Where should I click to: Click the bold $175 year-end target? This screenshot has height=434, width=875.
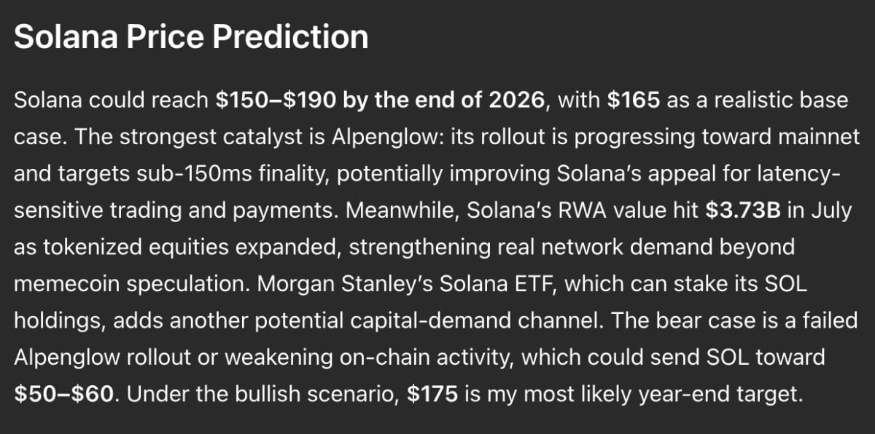[x=432, y=394]
